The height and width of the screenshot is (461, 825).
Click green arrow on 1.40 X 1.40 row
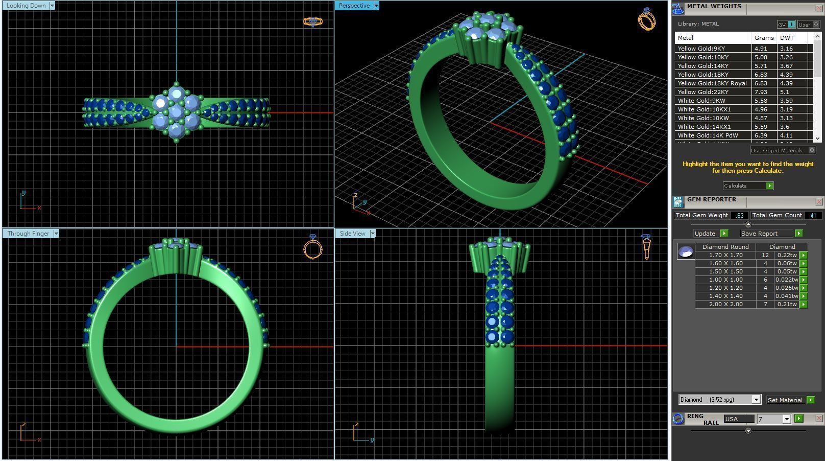pos(803,296)
